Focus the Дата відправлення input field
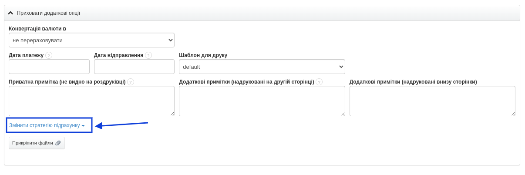Image resolution: width=525 pixels, height=175 pixels. click(x=134, y=67)
